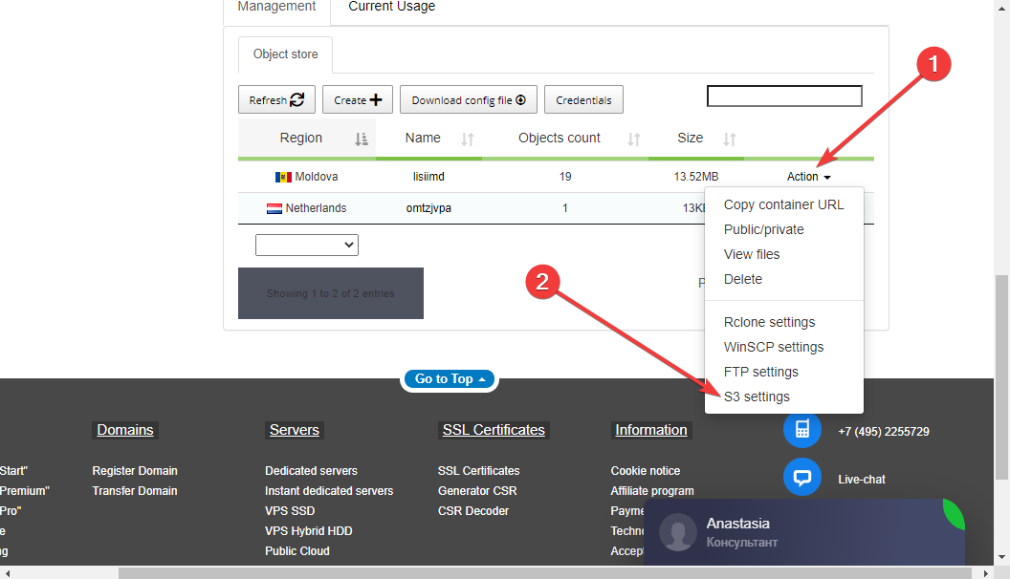
Task: Sort by Name column arrows icon
Action: tap(468, 139)
